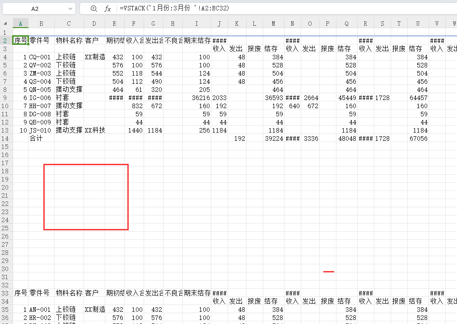Click the value 832 in row 10
Image resolution: width=457 pixels, height=324 pixels.
pos(134,106)
